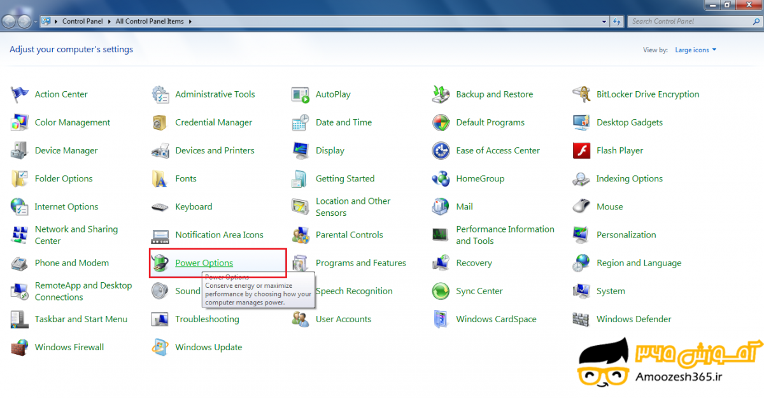Expand the arrow after All Control Panel Items
This screenshot has height=398, width=764.
click(190, 22)
